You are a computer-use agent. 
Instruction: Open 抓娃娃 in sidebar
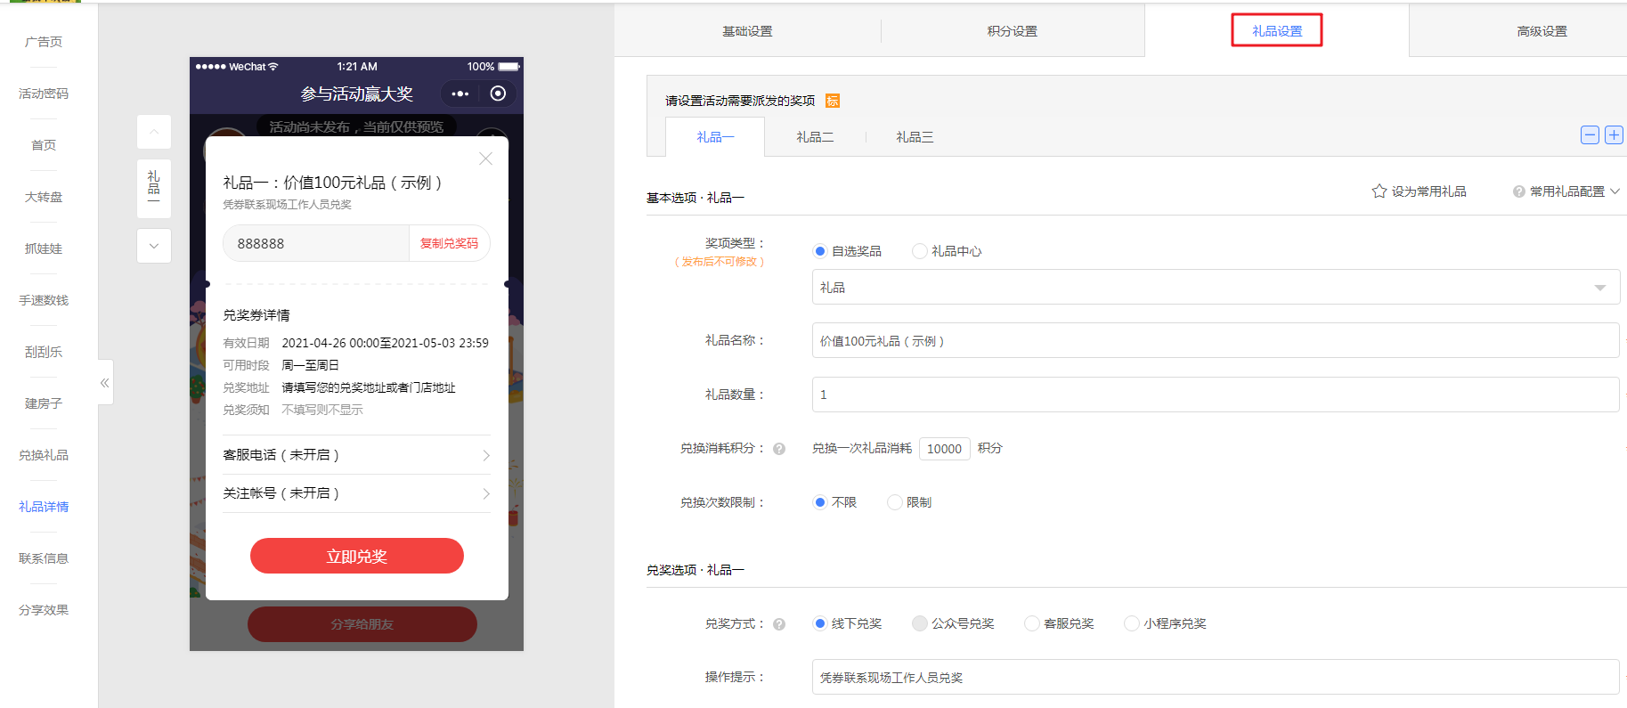point(44,248)
